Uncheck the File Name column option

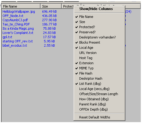click(99, 17)
